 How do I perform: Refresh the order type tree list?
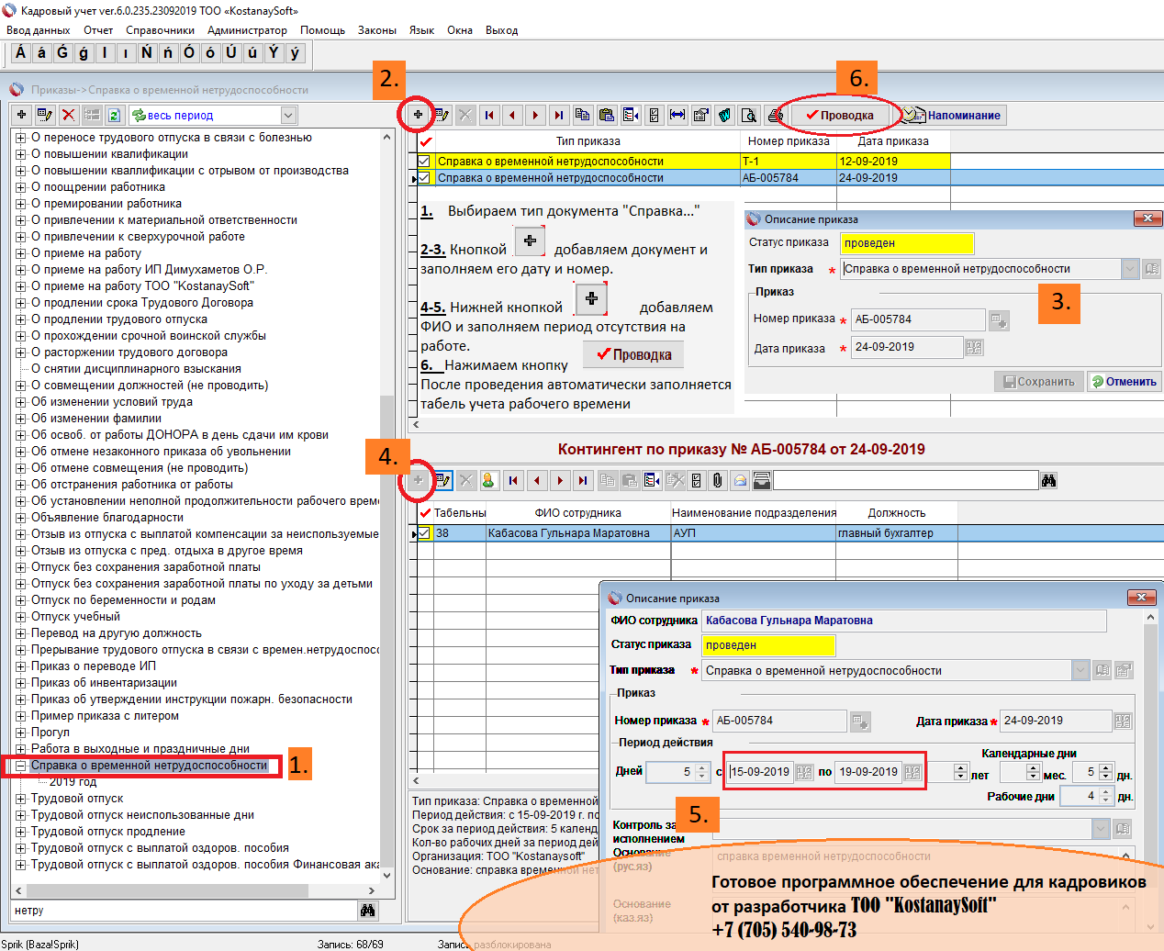click(114, 115)
